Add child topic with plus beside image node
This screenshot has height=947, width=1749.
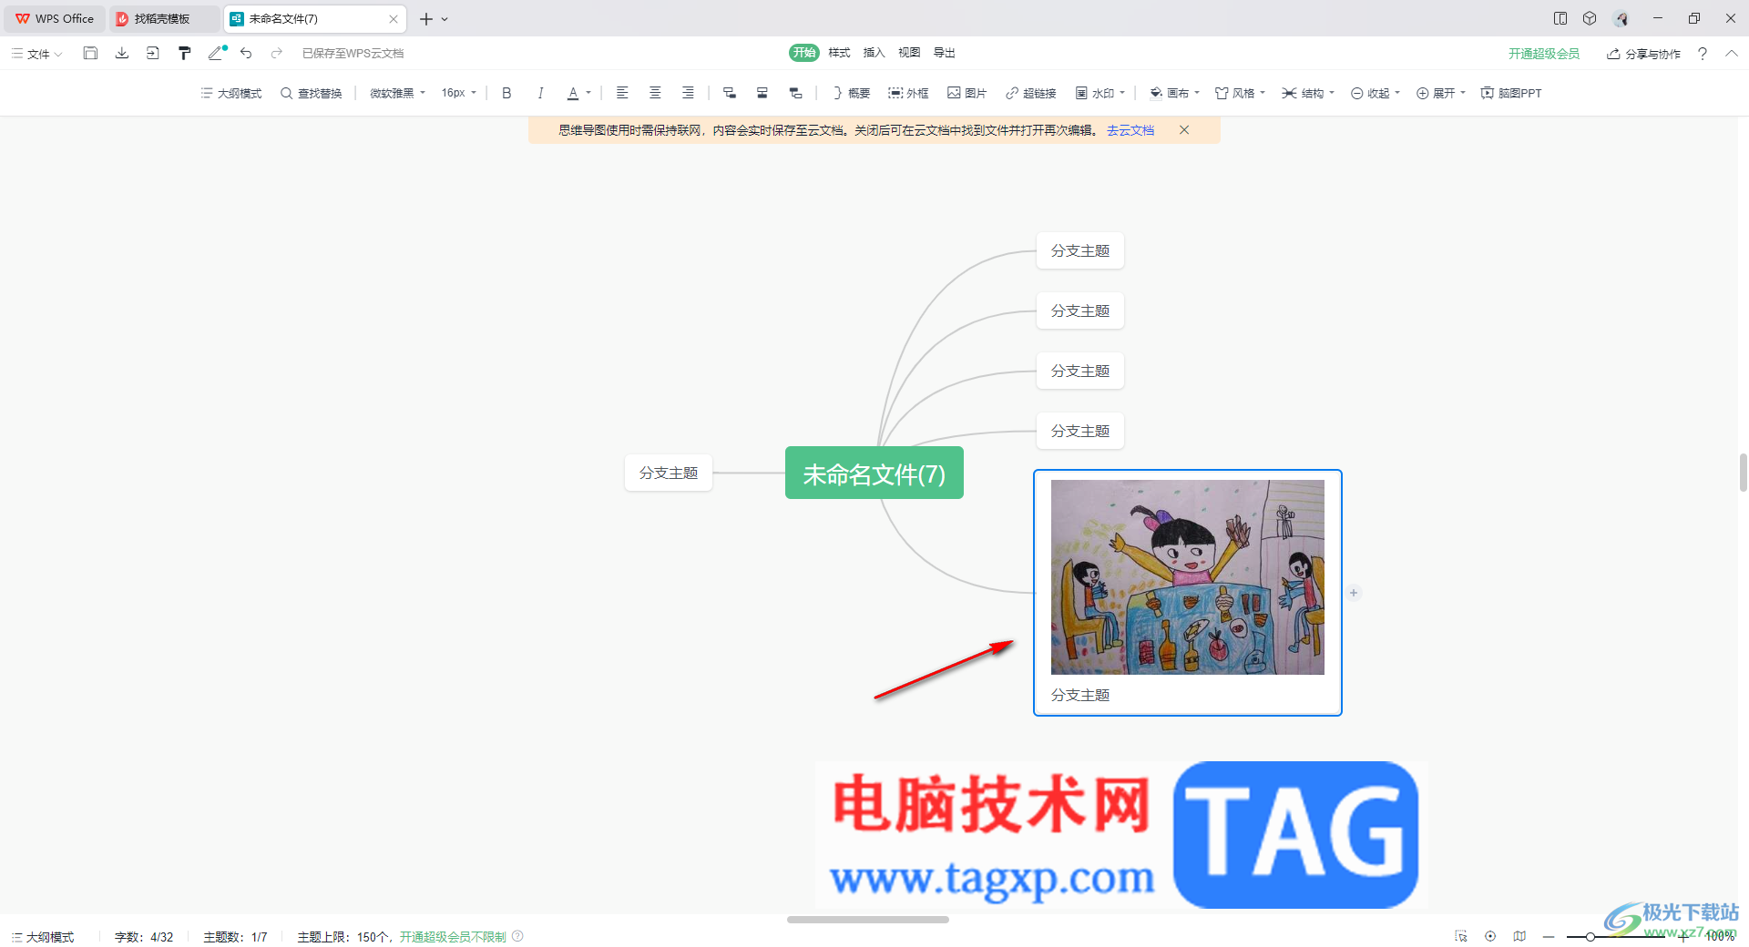pos(1354,593)
